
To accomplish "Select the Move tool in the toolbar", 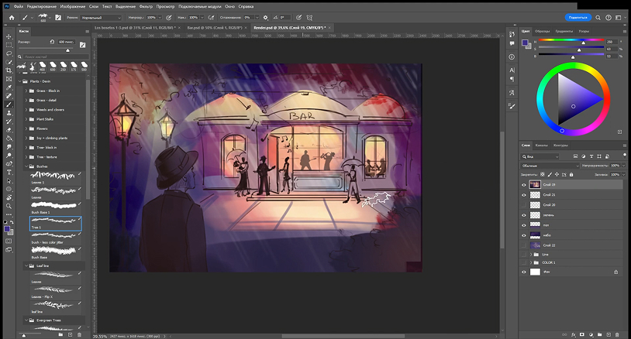I will (x=7, y=37).
